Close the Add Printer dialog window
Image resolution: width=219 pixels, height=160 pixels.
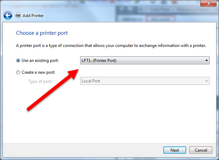point(208,3)
